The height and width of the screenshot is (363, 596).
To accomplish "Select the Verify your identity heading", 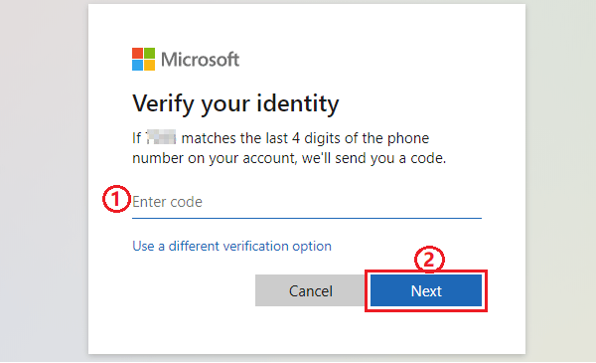I will [x=235, y=103].
